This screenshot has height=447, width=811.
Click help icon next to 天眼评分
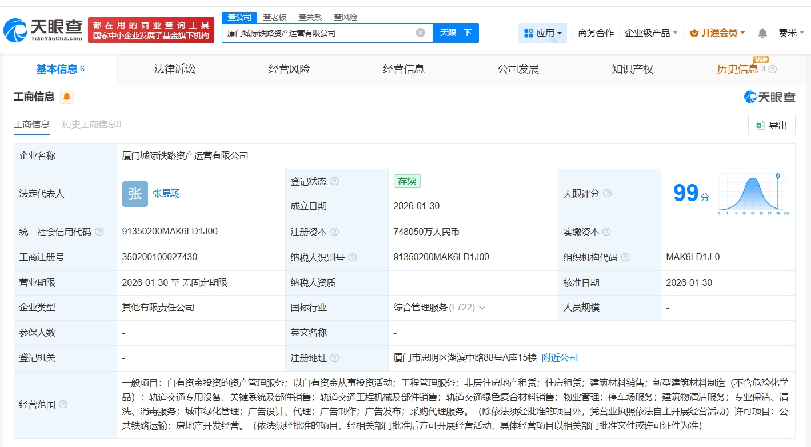[607, 194]
